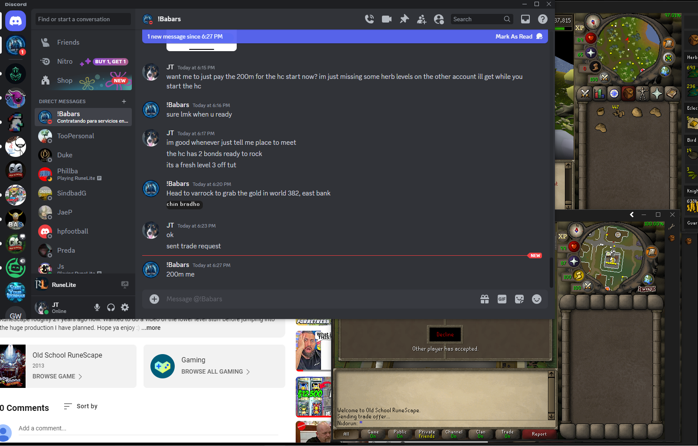
Task: Open RuneLite configuration wrench in lower window
Action: point(672,227)
